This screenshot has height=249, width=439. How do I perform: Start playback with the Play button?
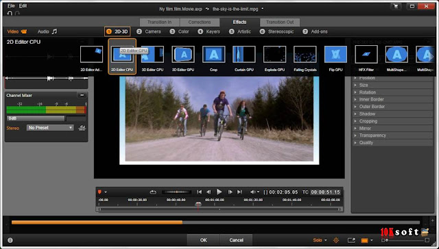point(219,192)
